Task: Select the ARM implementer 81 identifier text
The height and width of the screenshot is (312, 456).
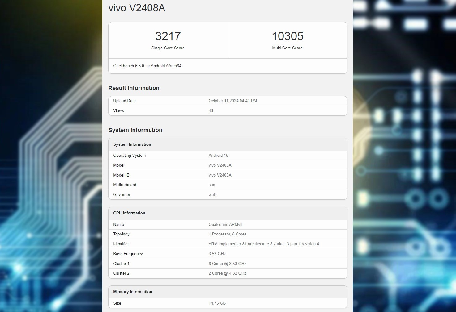Action: (x=263, y=244)
